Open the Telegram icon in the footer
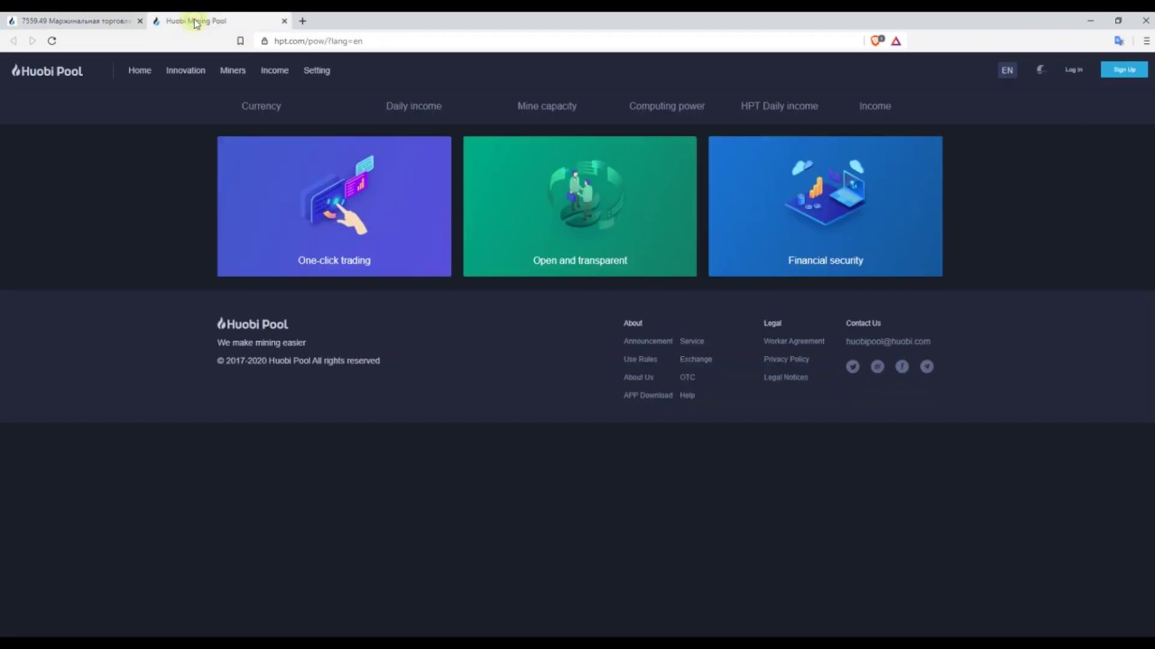The width and height of the screenshot is (1155, 649). (927, 366)
